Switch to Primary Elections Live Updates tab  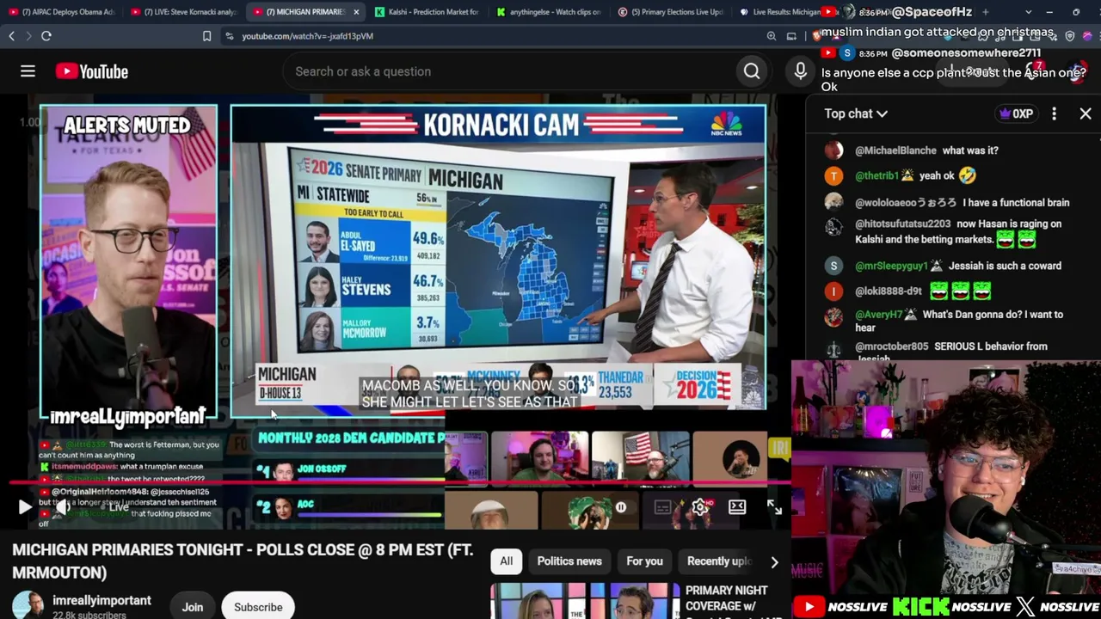(672, 12)
